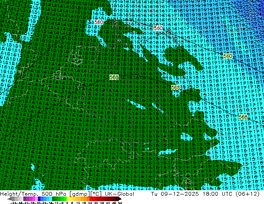Click the '12' value on the legend scale
264x204 pixels.
(x=78, y=203)
